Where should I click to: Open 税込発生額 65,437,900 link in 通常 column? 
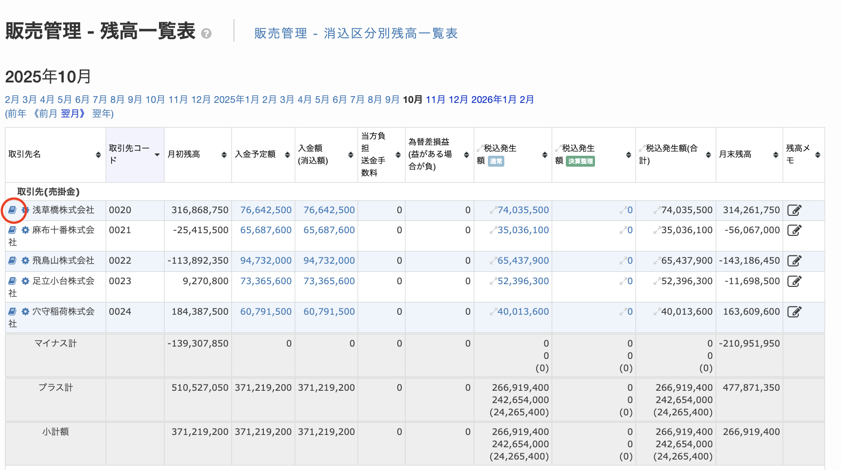click(x=523, y=261)
